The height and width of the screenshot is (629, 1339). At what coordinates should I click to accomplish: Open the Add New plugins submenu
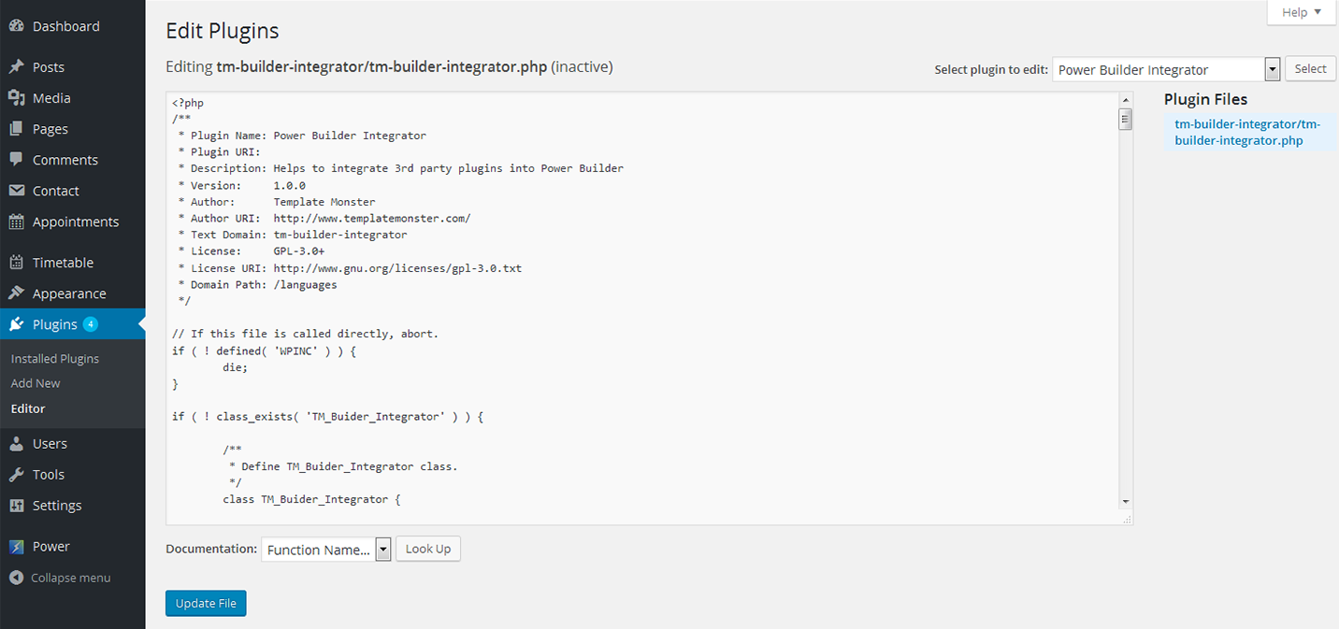pyautogui.click(x=36, y=383)
